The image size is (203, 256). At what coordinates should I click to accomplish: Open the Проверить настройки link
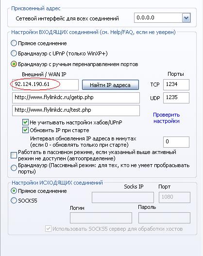(167, 118)
